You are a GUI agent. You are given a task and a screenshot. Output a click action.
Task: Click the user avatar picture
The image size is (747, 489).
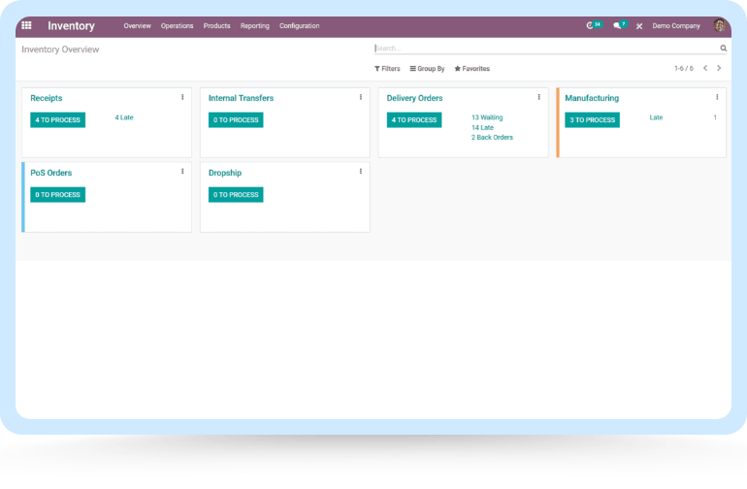(x=719, y=26)
